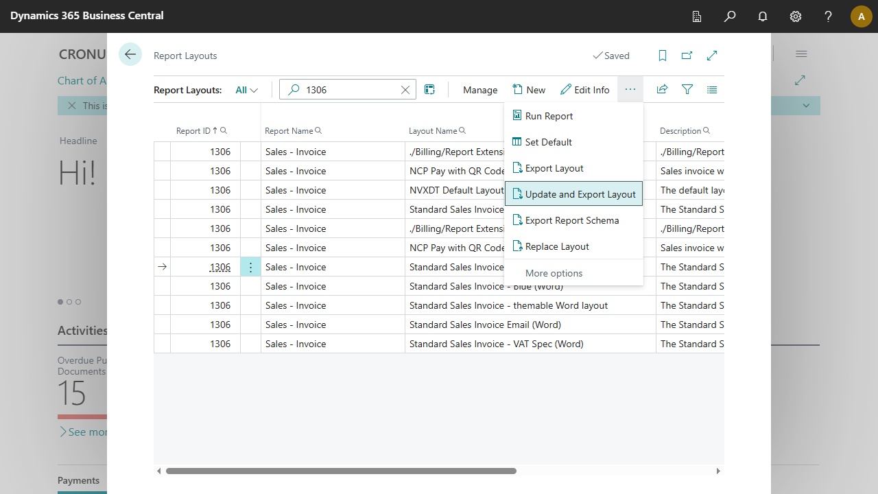Click Dynamics 365 Business Central title

(87, 16)
